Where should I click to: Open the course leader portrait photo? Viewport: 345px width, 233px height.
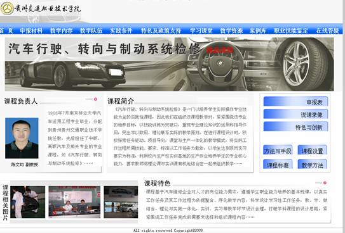[x=22, y=138]
